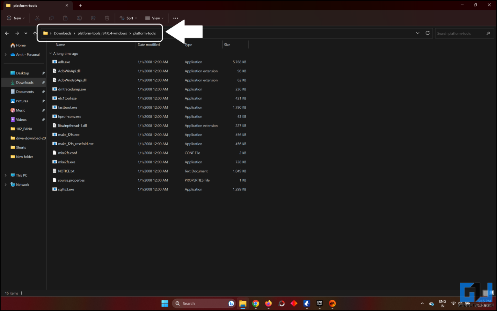Click the Delete trash icon

(x=107, y=18)
